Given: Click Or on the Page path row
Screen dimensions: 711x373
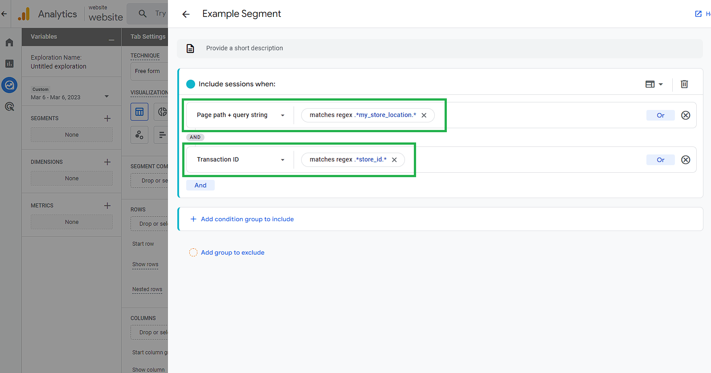Looking at the screenshot, I should coord(661,115).
